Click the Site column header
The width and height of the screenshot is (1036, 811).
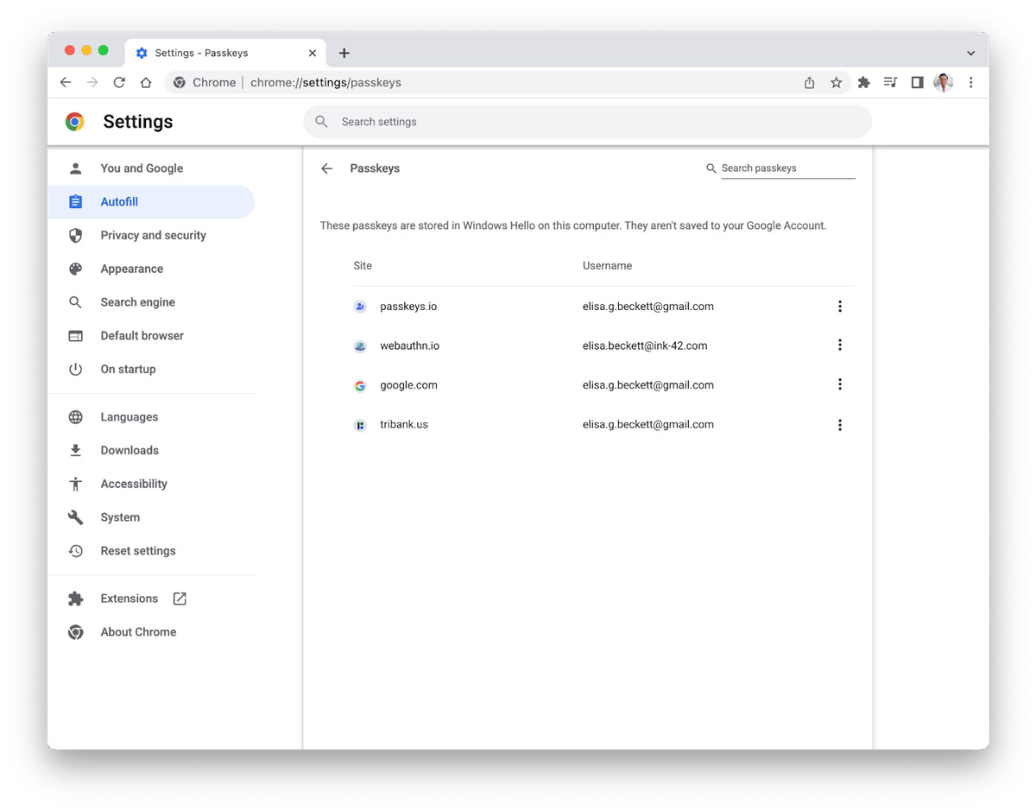point(363,266)
